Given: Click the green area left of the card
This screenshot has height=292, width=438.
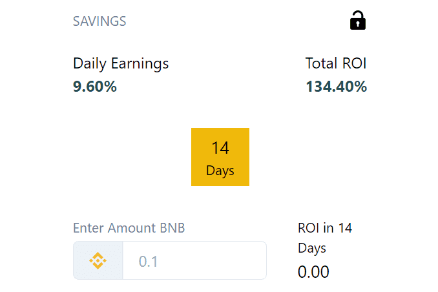Looking at the screenshot, I should 29,146.
